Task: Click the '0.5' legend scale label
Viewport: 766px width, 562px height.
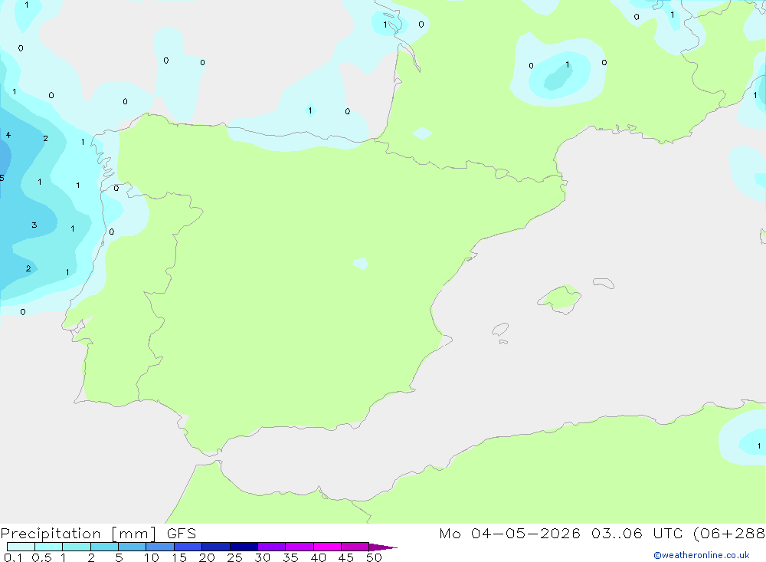Action: click(41, 557)
